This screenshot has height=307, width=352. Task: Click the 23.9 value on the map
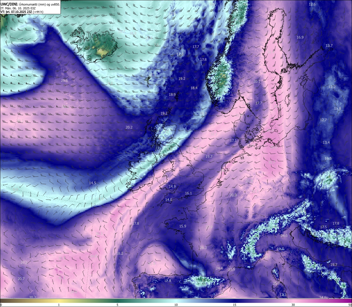point(232,270)
